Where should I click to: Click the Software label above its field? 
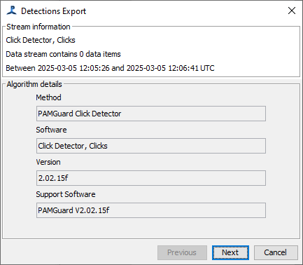coord(51,130)
